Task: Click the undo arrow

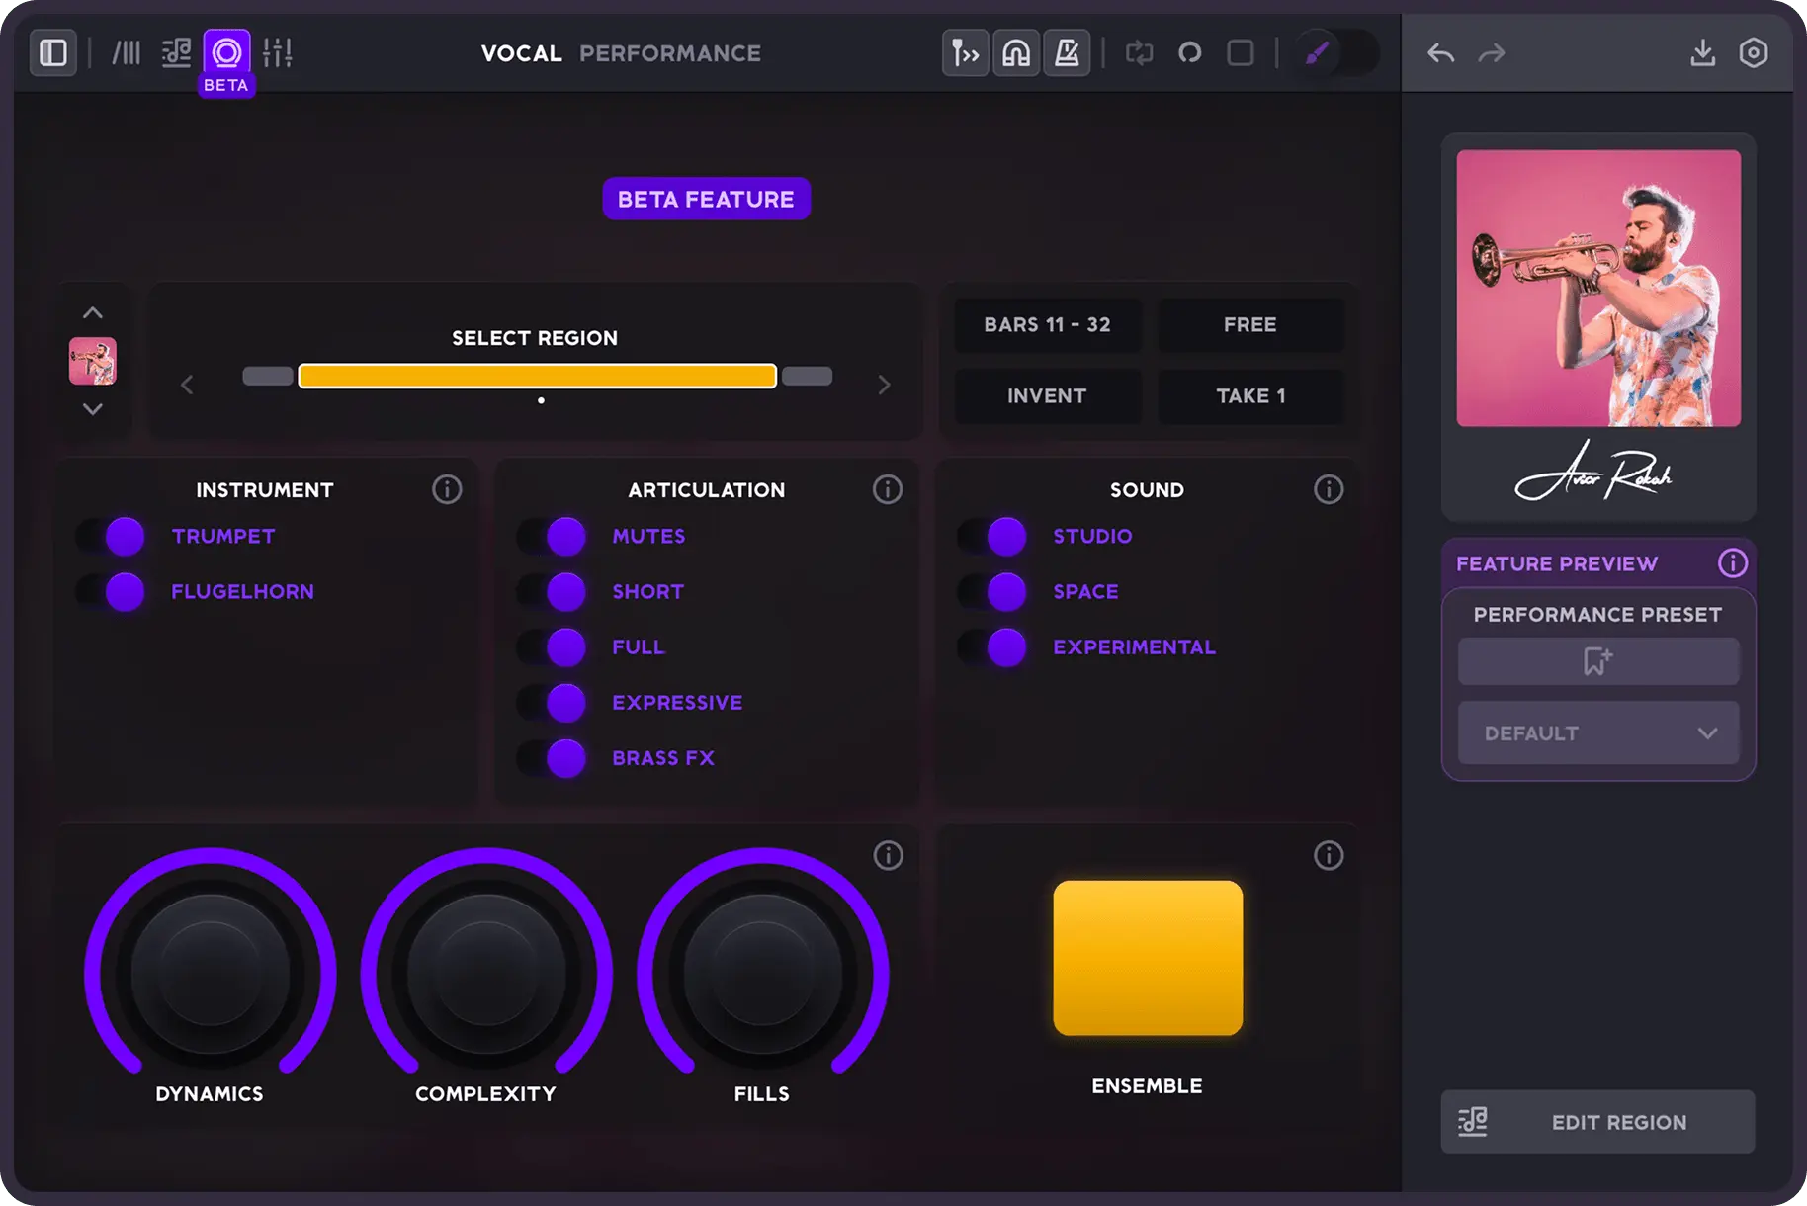Action: click(x=1440, y=53)
